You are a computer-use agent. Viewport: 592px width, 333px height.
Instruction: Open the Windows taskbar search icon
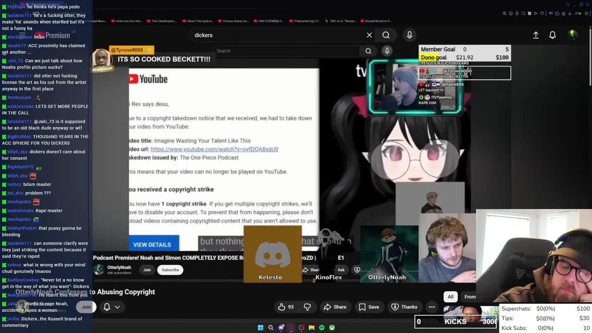coord(271,327)
